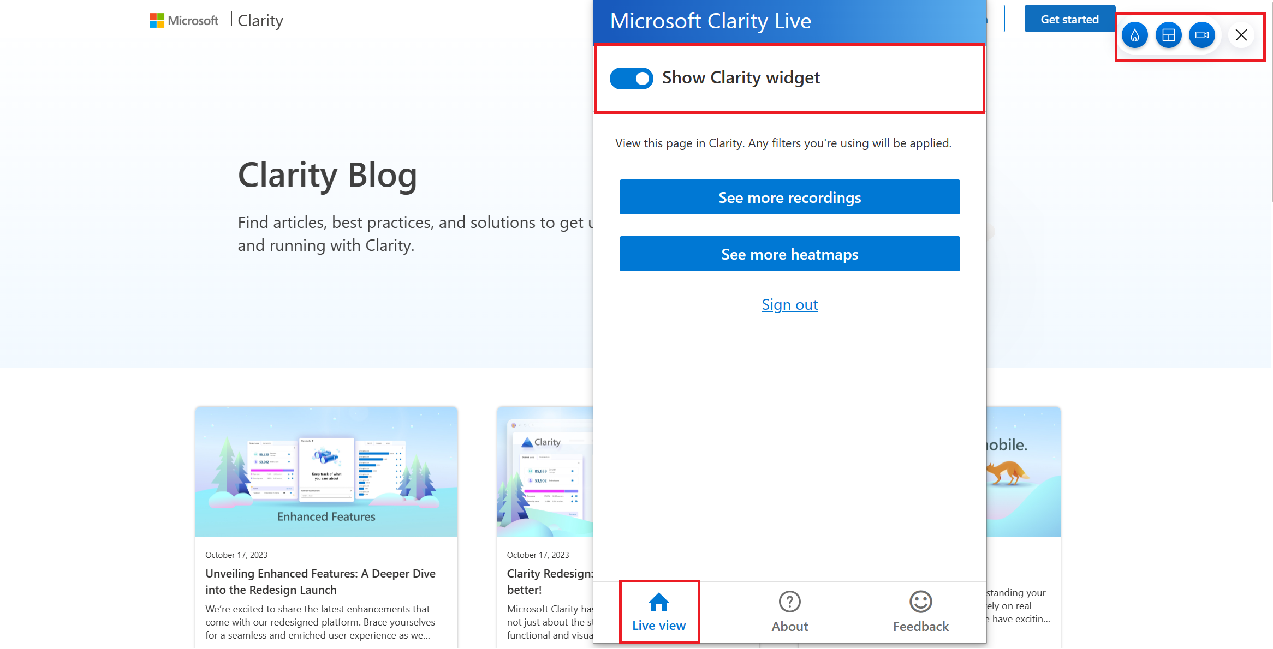The height and width of the screenshot is (649, 1273).
Task: Open the Clarity Redesign article thumbnail
Action: [x=545, y=471]
